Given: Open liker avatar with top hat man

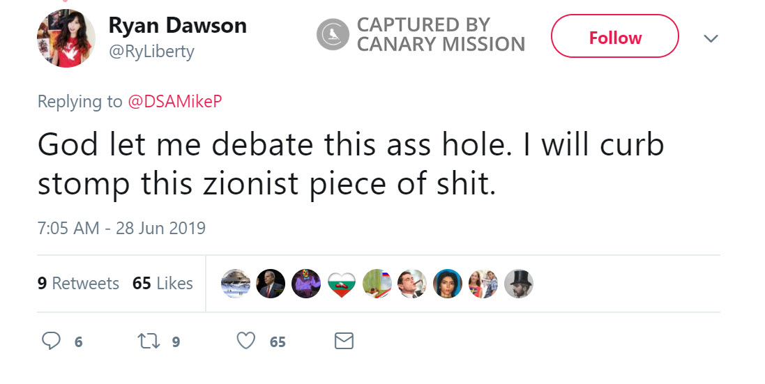Looking at the screenshot, I should 519,284.
